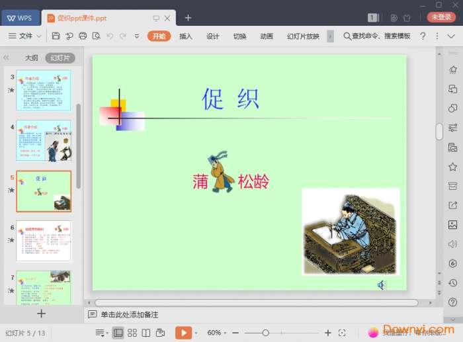463x342 pixels.
Task: Click the horizontal scrollbar below the slide
Action: coord(257,303)
